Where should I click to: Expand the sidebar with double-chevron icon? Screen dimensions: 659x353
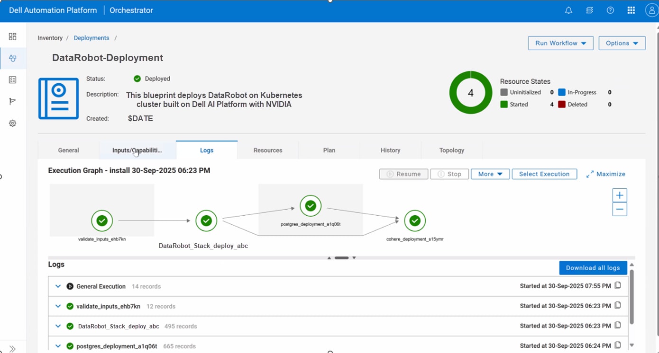click(x=13, y=349)
